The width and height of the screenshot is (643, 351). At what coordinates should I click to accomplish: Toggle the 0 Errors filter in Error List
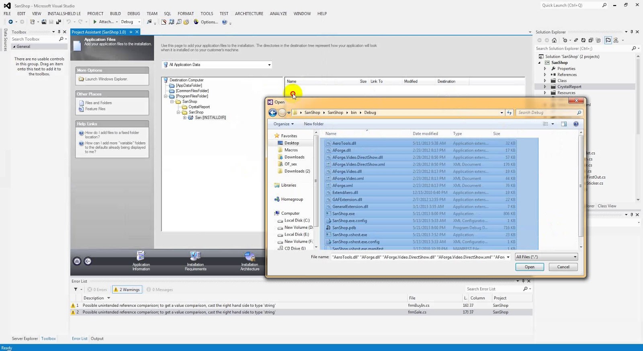(x=97, y=289)
